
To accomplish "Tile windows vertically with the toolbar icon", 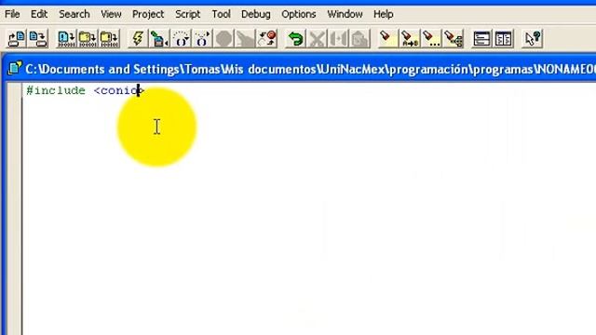I will tap(503, 38).
